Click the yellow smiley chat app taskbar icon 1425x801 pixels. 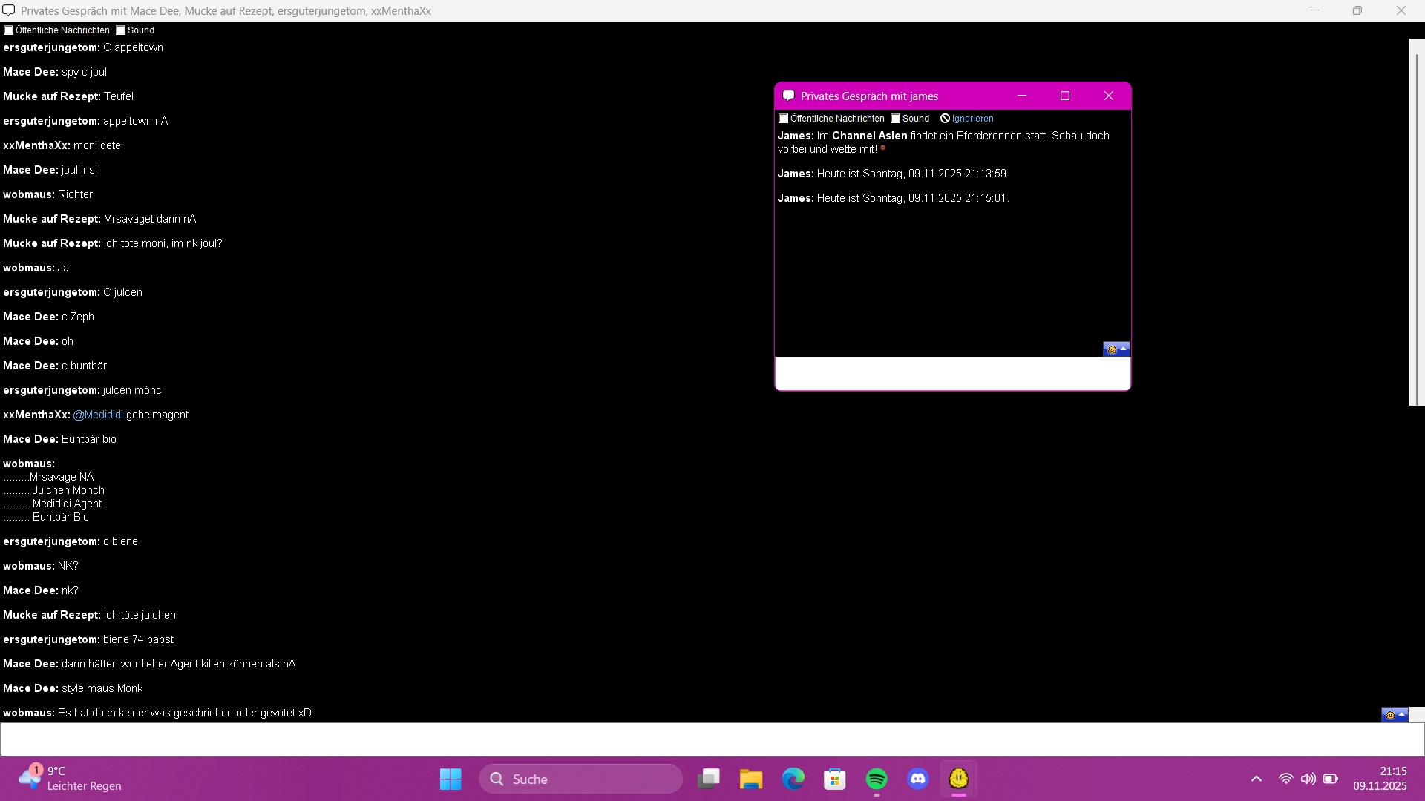click(959, 779)
